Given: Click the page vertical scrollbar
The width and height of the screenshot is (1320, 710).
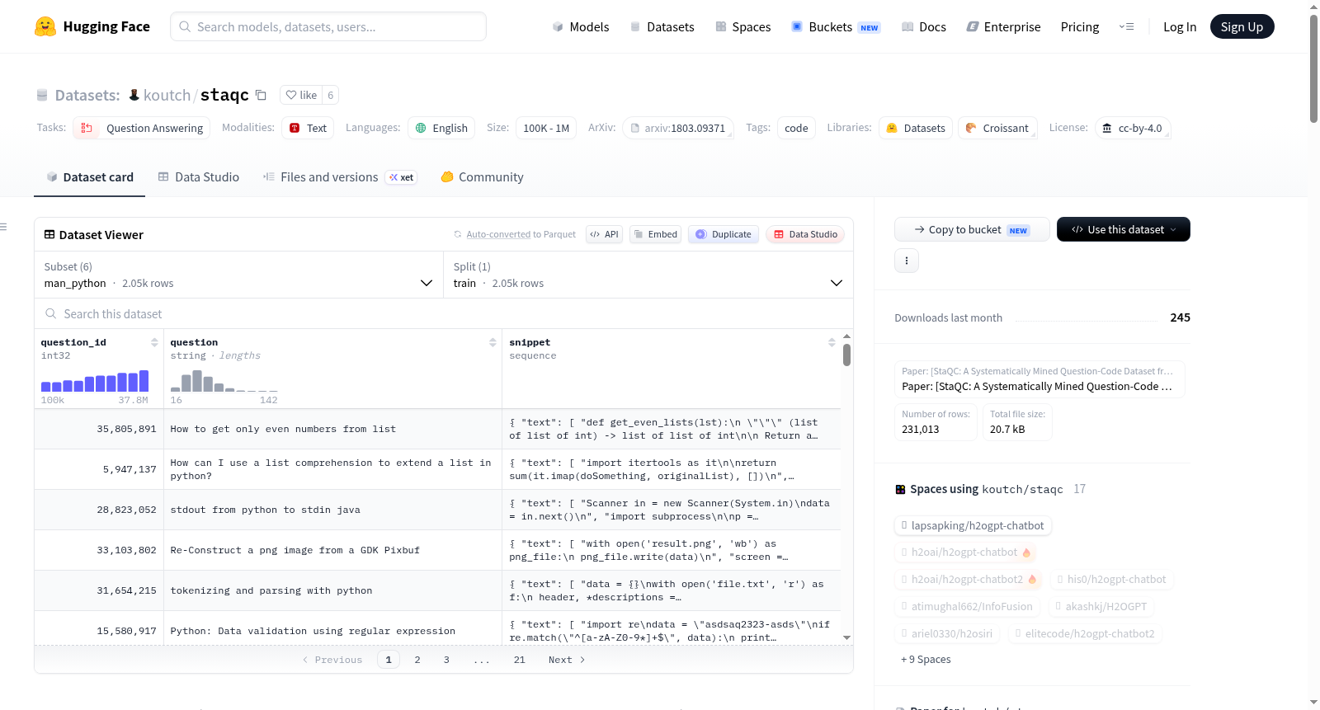Looking at the screenshot, I should coord(1313,68).
